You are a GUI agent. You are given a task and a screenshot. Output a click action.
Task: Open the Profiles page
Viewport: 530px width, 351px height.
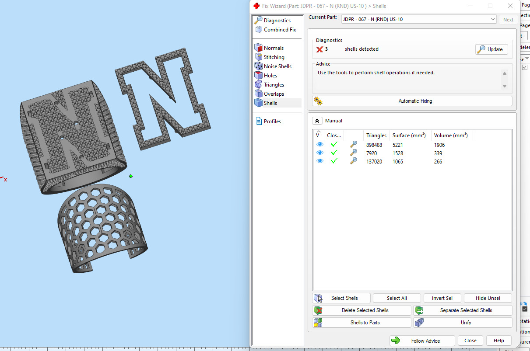(x=272, y=122)
